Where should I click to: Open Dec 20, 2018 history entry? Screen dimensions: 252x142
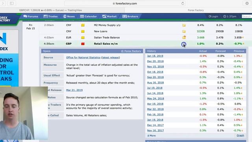tap(155, 62)
